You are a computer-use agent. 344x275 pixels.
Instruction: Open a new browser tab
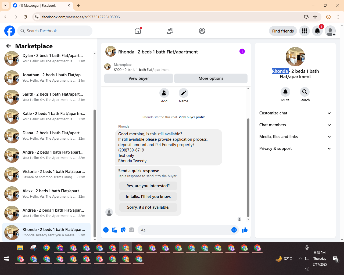78,5
